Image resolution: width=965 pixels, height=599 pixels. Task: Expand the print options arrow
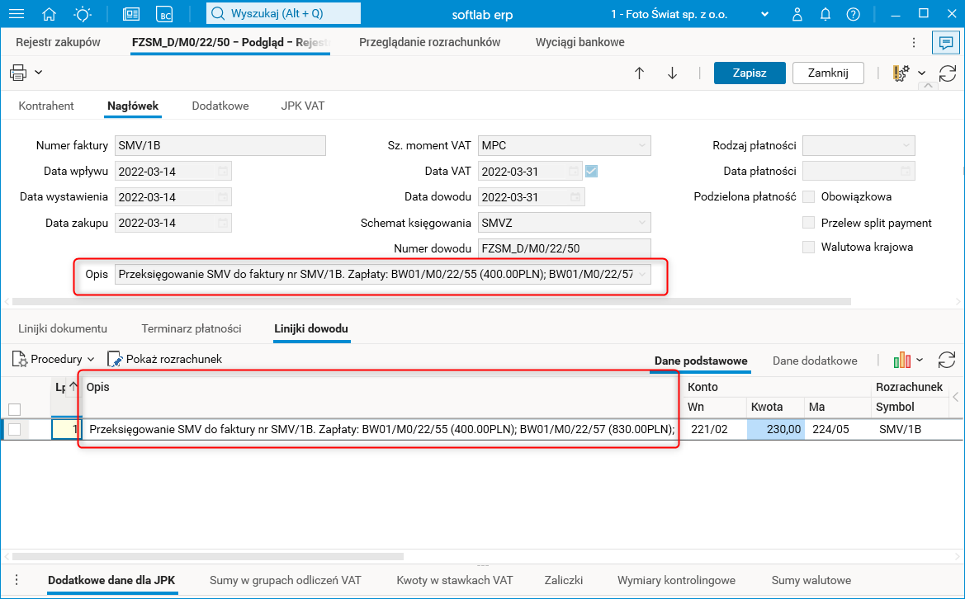click(39, 73)
